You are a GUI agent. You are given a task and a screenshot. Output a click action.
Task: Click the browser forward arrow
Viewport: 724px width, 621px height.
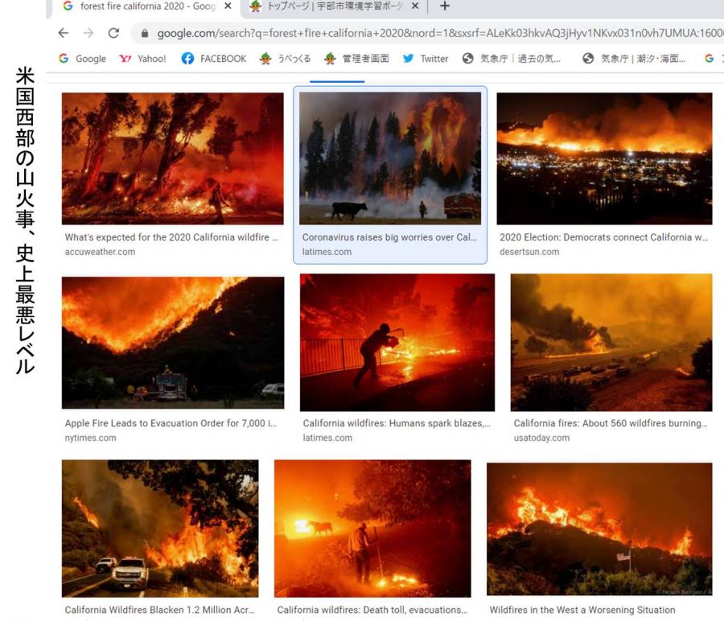88,33
